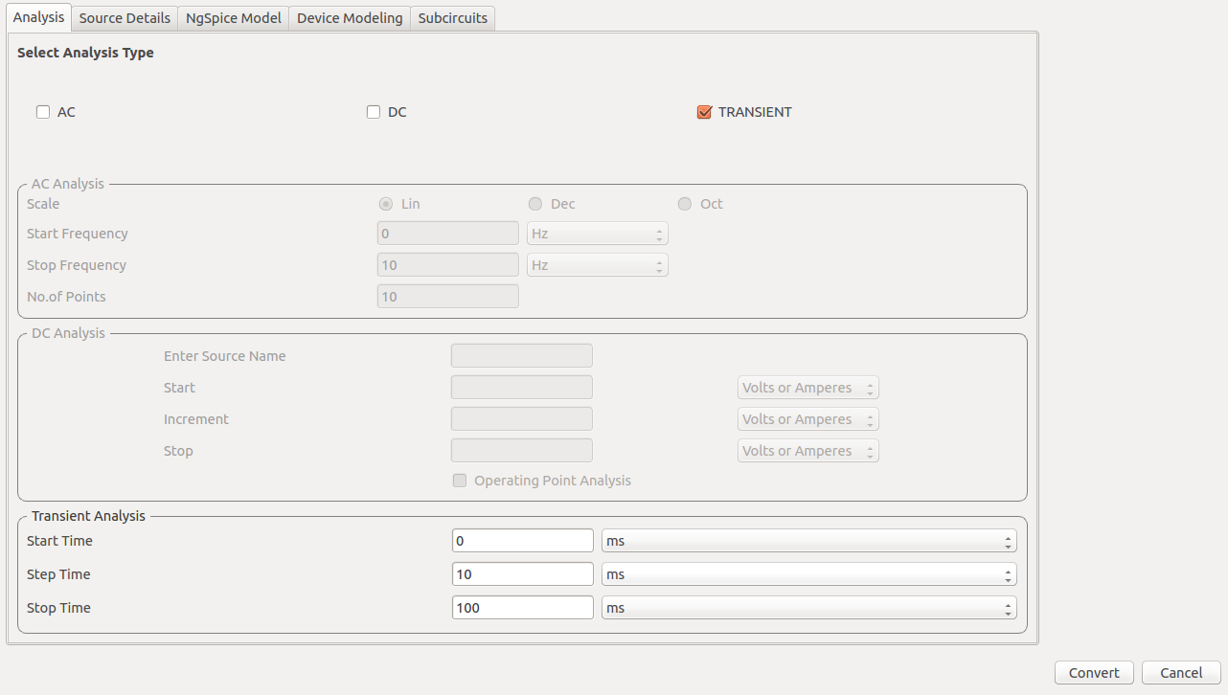Switch to the Analysis tab
1228x695 pixels.
38,17
